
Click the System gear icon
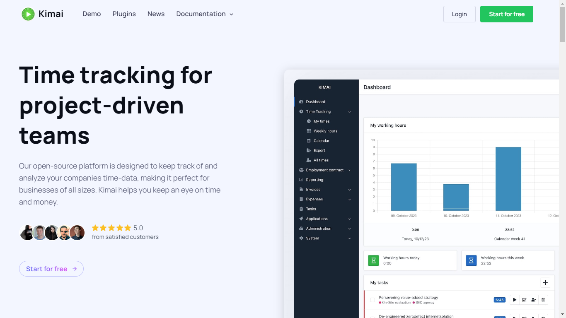click(x=301, y=238)
